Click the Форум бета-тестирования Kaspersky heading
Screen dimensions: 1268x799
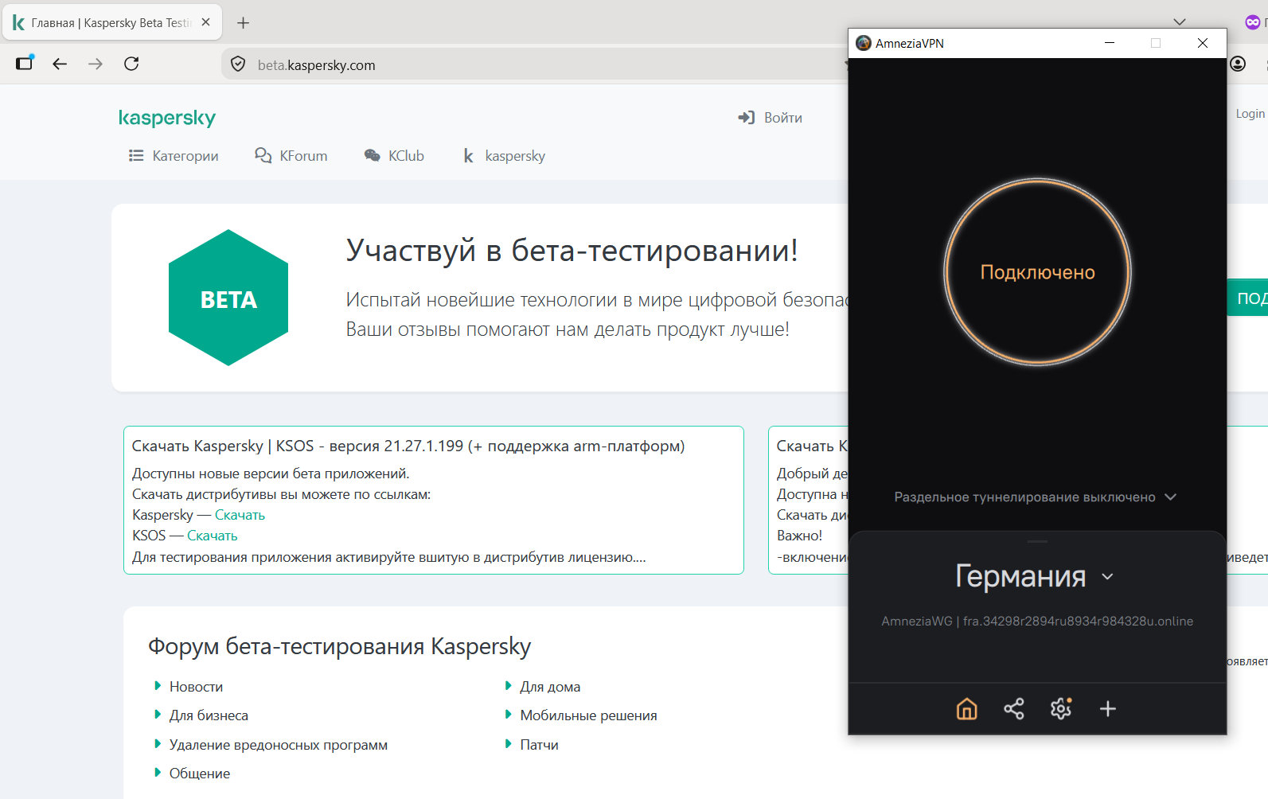point(339,646)
